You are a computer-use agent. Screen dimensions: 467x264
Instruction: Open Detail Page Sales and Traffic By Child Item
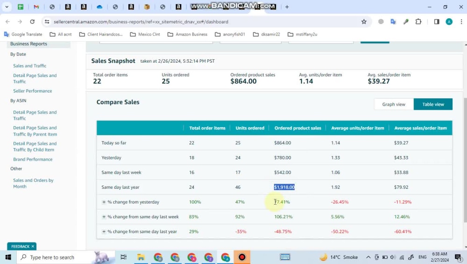[x=35, y=147]
